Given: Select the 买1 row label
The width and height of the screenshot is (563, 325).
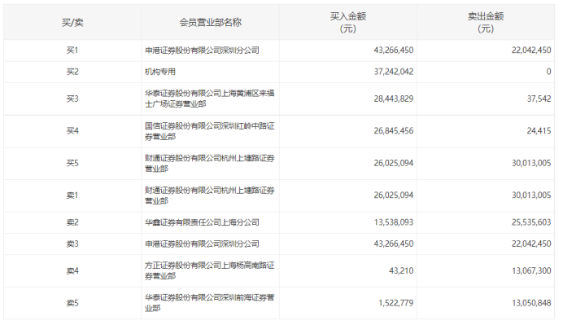Looking at the screenshot, I should click(72, 51).
